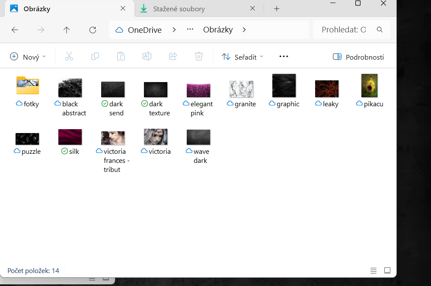The image size is (431, 286).
Task: Refresh the Obrázky folder view
Action: (x=93, y=30)
